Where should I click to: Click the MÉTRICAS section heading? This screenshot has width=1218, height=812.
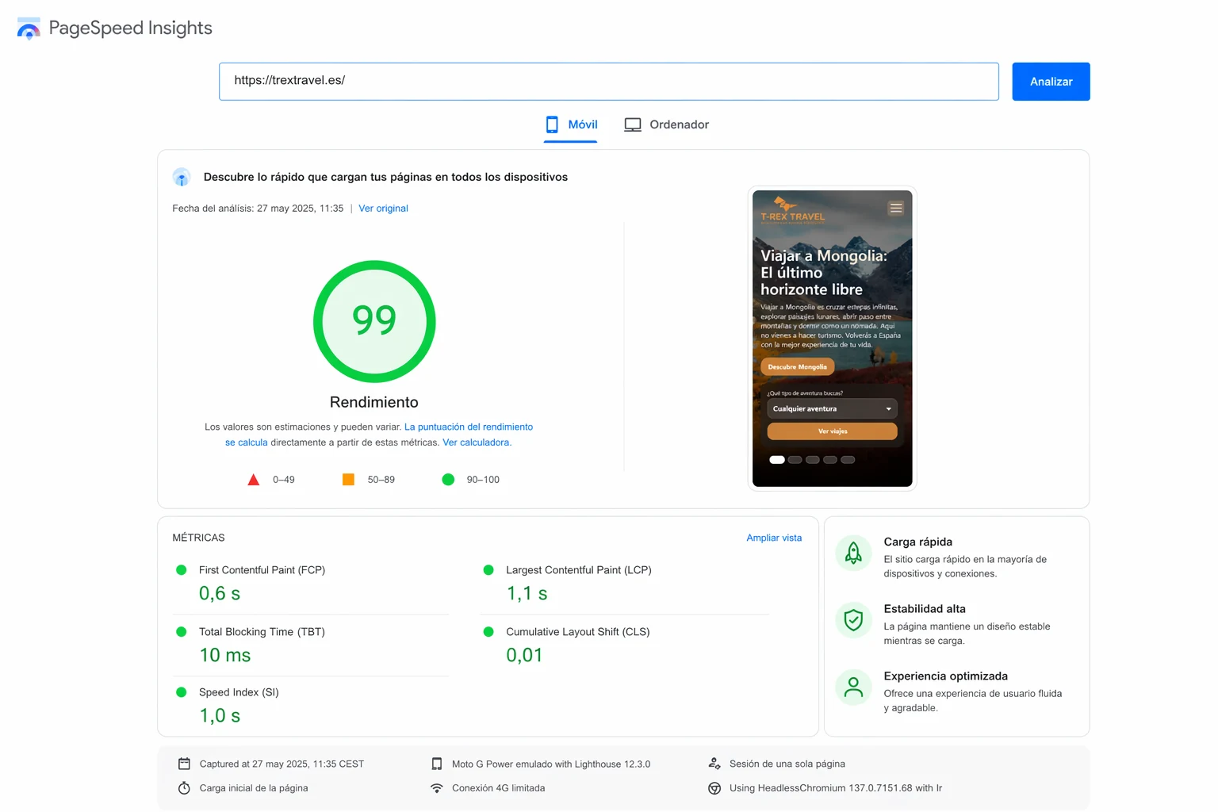tap(198, 538)
